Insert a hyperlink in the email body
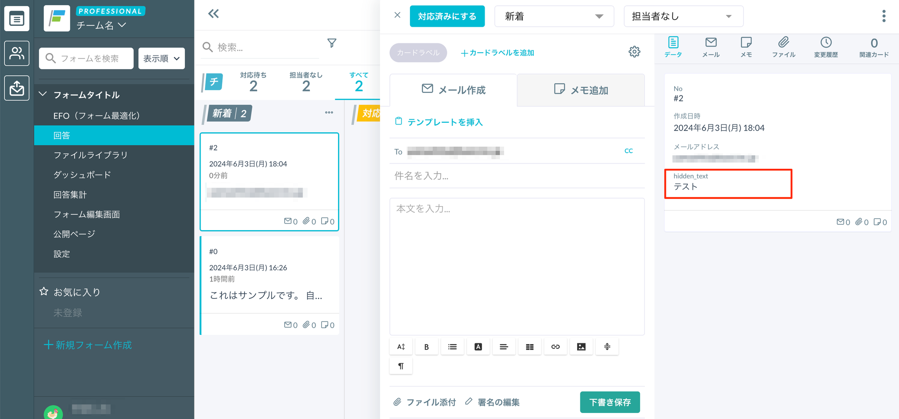Viewport: 899px width, 419px height. click(x=556, y=347)
